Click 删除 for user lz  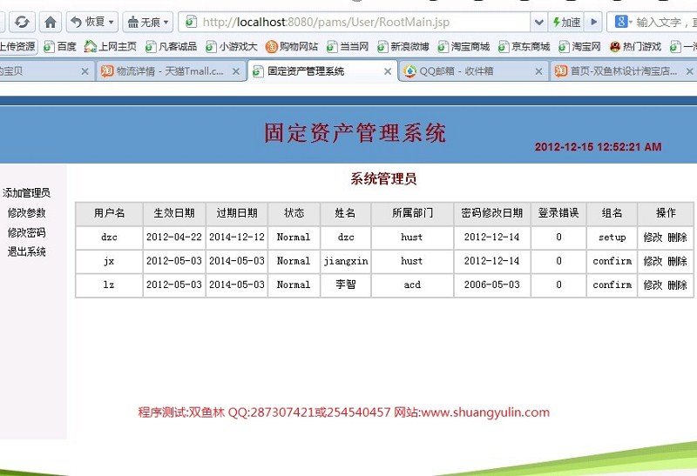(678, 285)
